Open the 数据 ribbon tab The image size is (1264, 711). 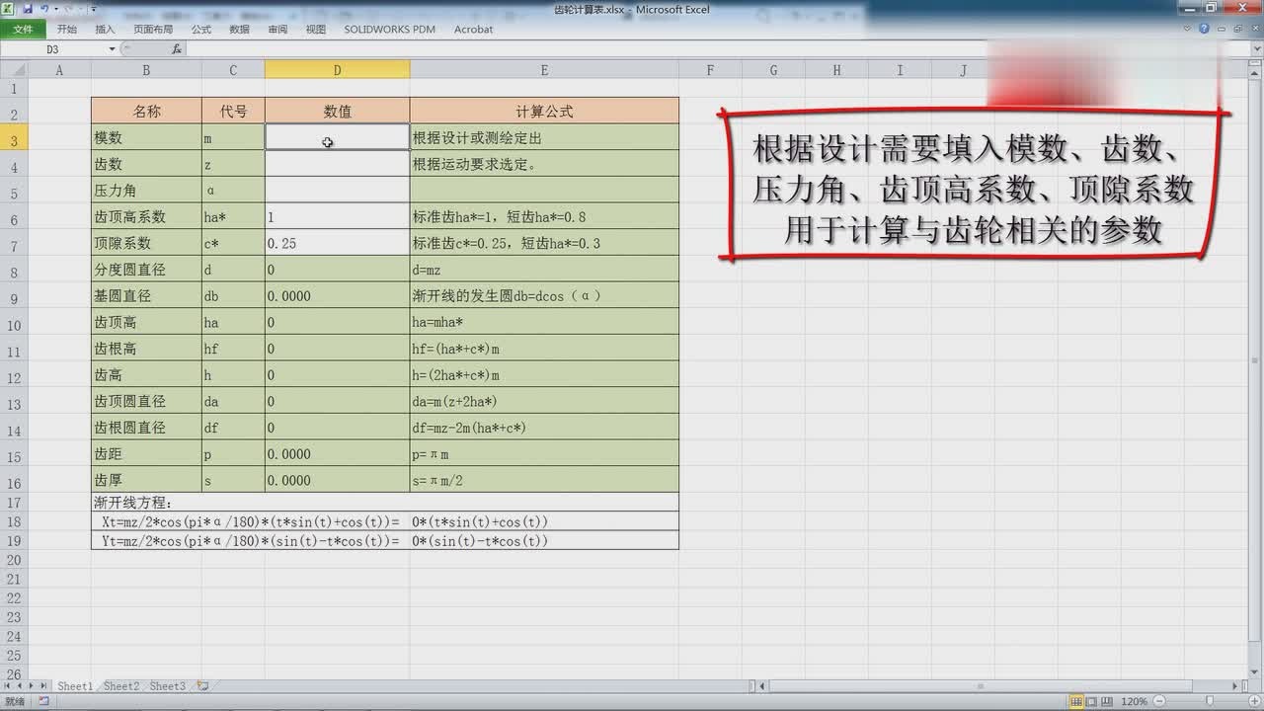[239, 30]
